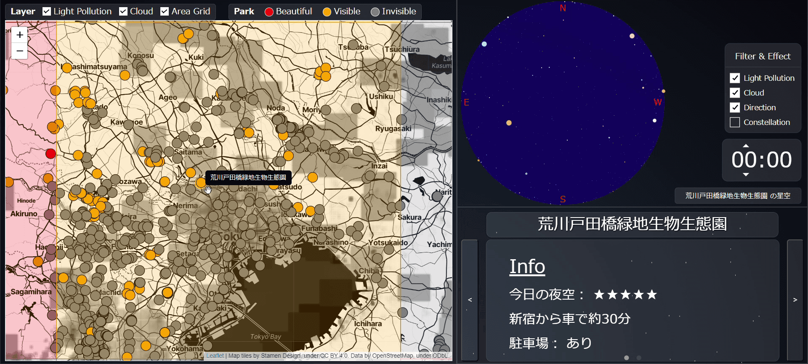The width and height of the screenshot is (808, 364).
Task: Click the W direction label on sky chart
Action: [x=658, y=102]
